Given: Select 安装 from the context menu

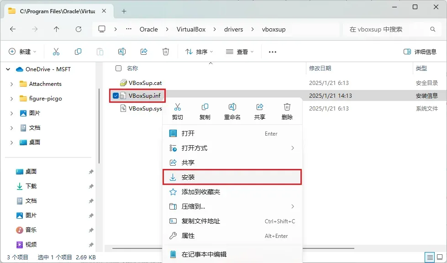Looking at the screenshot, I should click(x=232, y=177).
